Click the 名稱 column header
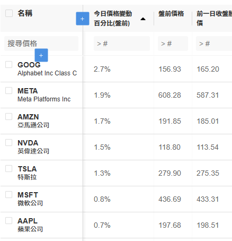The height and width of the screenshot is (241, 232). (x=25, y=13)
